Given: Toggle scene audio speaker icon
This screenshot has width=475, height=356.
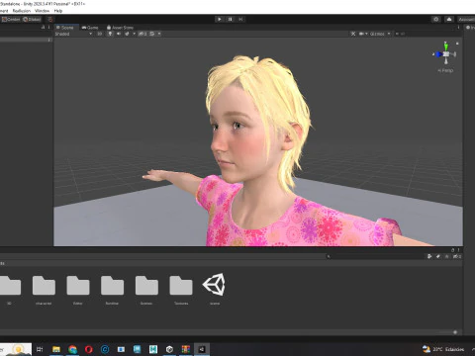Looking at the screenshot, I should pos(119,34).
